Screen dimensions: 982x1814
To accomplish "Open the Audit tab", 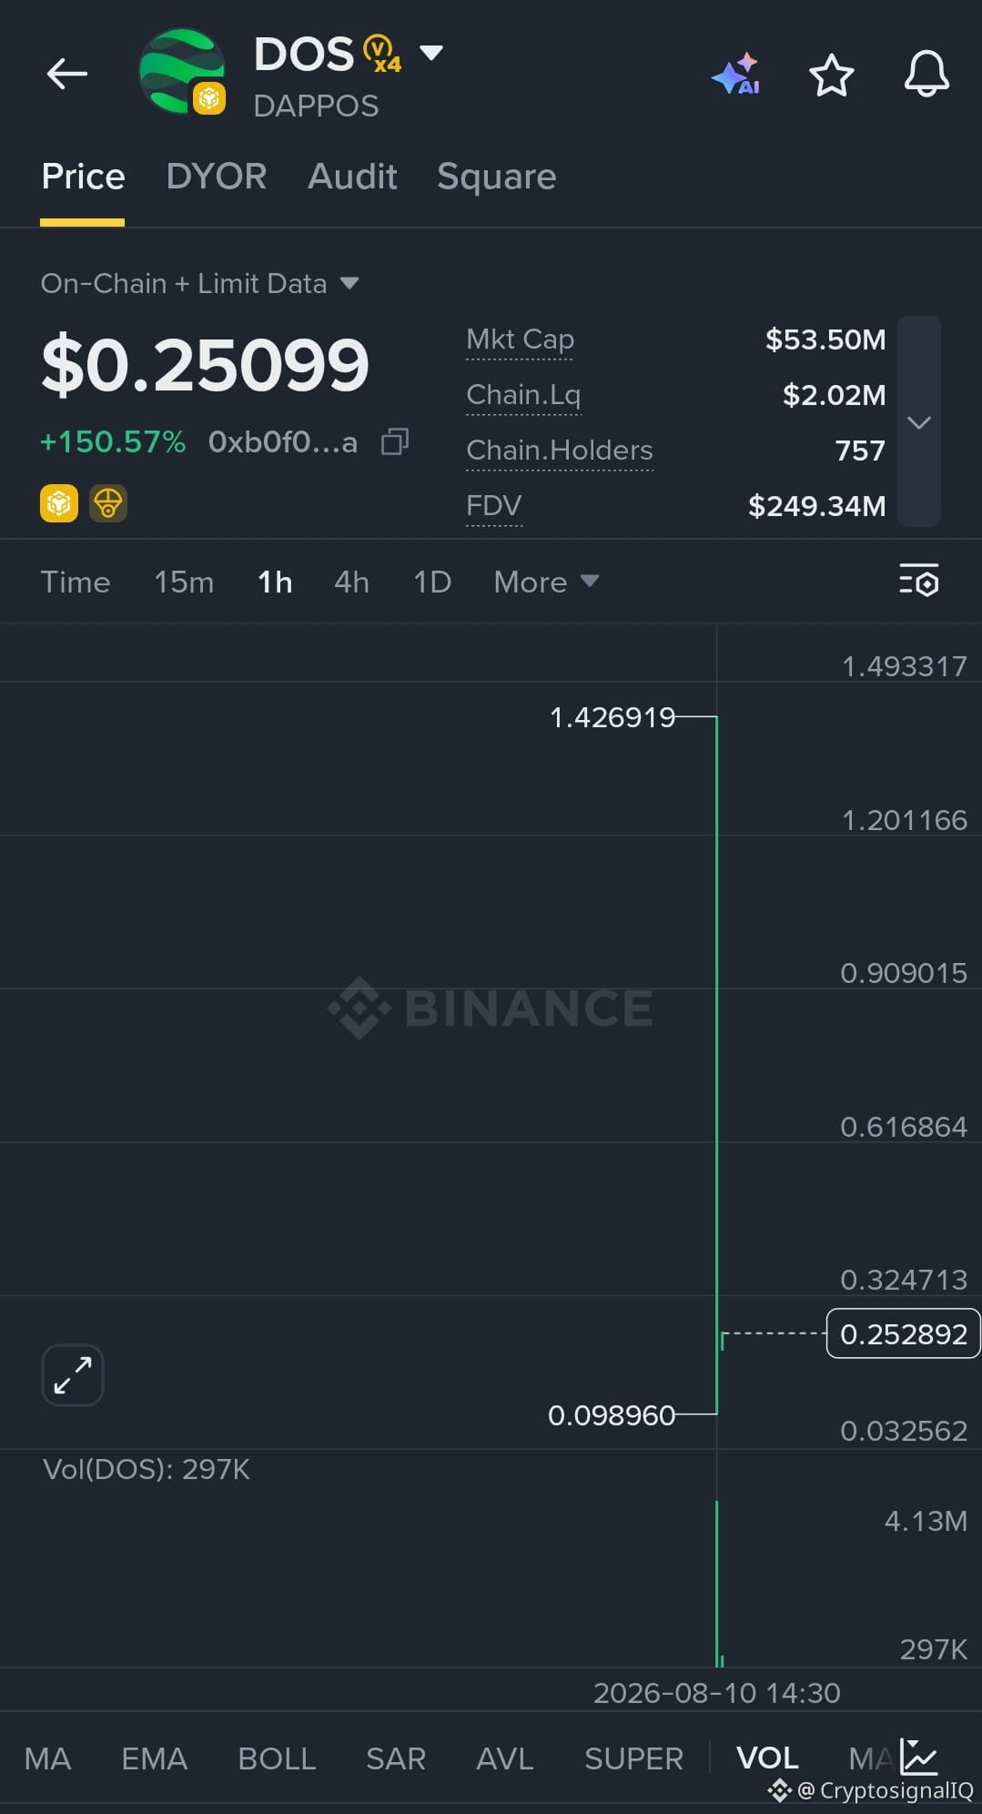I will click(x=352, y=177).
